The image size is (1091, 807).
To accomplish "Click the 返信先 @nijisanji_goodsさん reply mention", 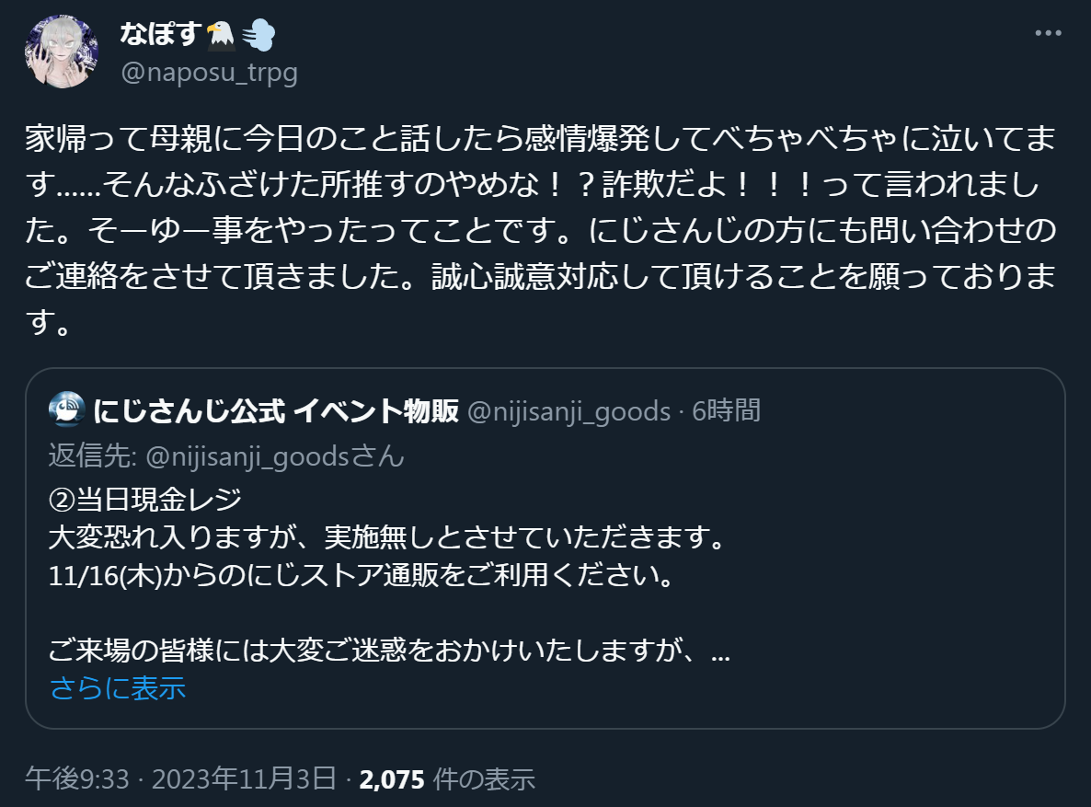I will coord(226,456).
